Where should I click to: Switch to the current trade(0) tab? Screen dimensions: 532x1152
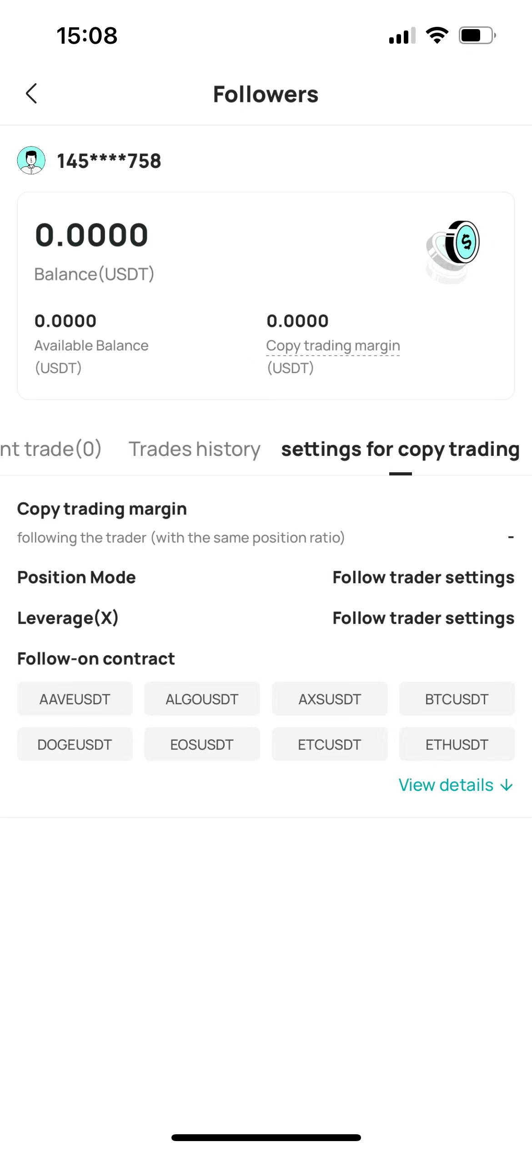pos(51,449)
